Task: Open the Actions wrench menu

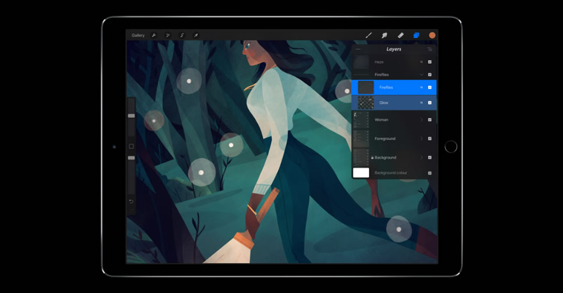Action: (154, 35)
